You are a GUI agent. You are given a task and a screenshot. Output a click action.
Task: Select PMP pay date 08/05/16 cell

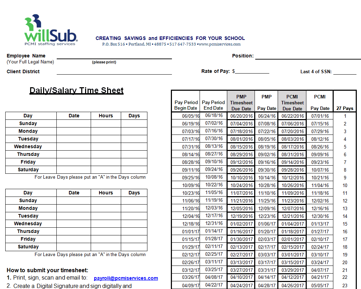266,139
